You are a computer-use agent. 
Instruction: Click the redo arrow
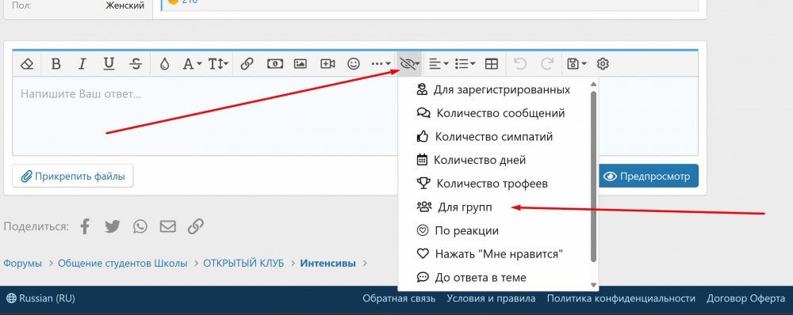[547, 64]
